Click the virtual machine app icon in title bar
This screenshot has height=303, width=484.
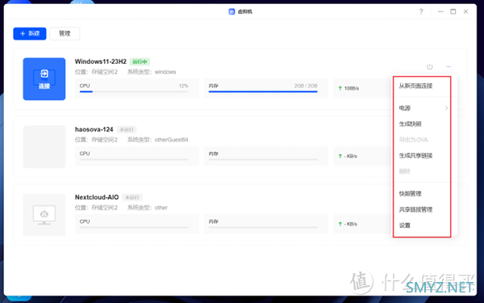pyautogui.click(x=232, y=12)
